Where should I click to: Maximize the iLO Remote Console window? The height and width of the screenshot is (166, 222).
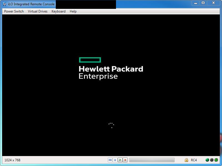tap(203, 3)
